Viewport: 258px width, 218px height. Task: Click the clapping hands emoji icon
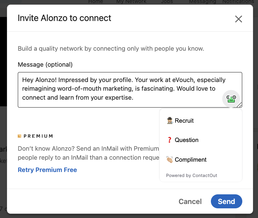point(170,160)
